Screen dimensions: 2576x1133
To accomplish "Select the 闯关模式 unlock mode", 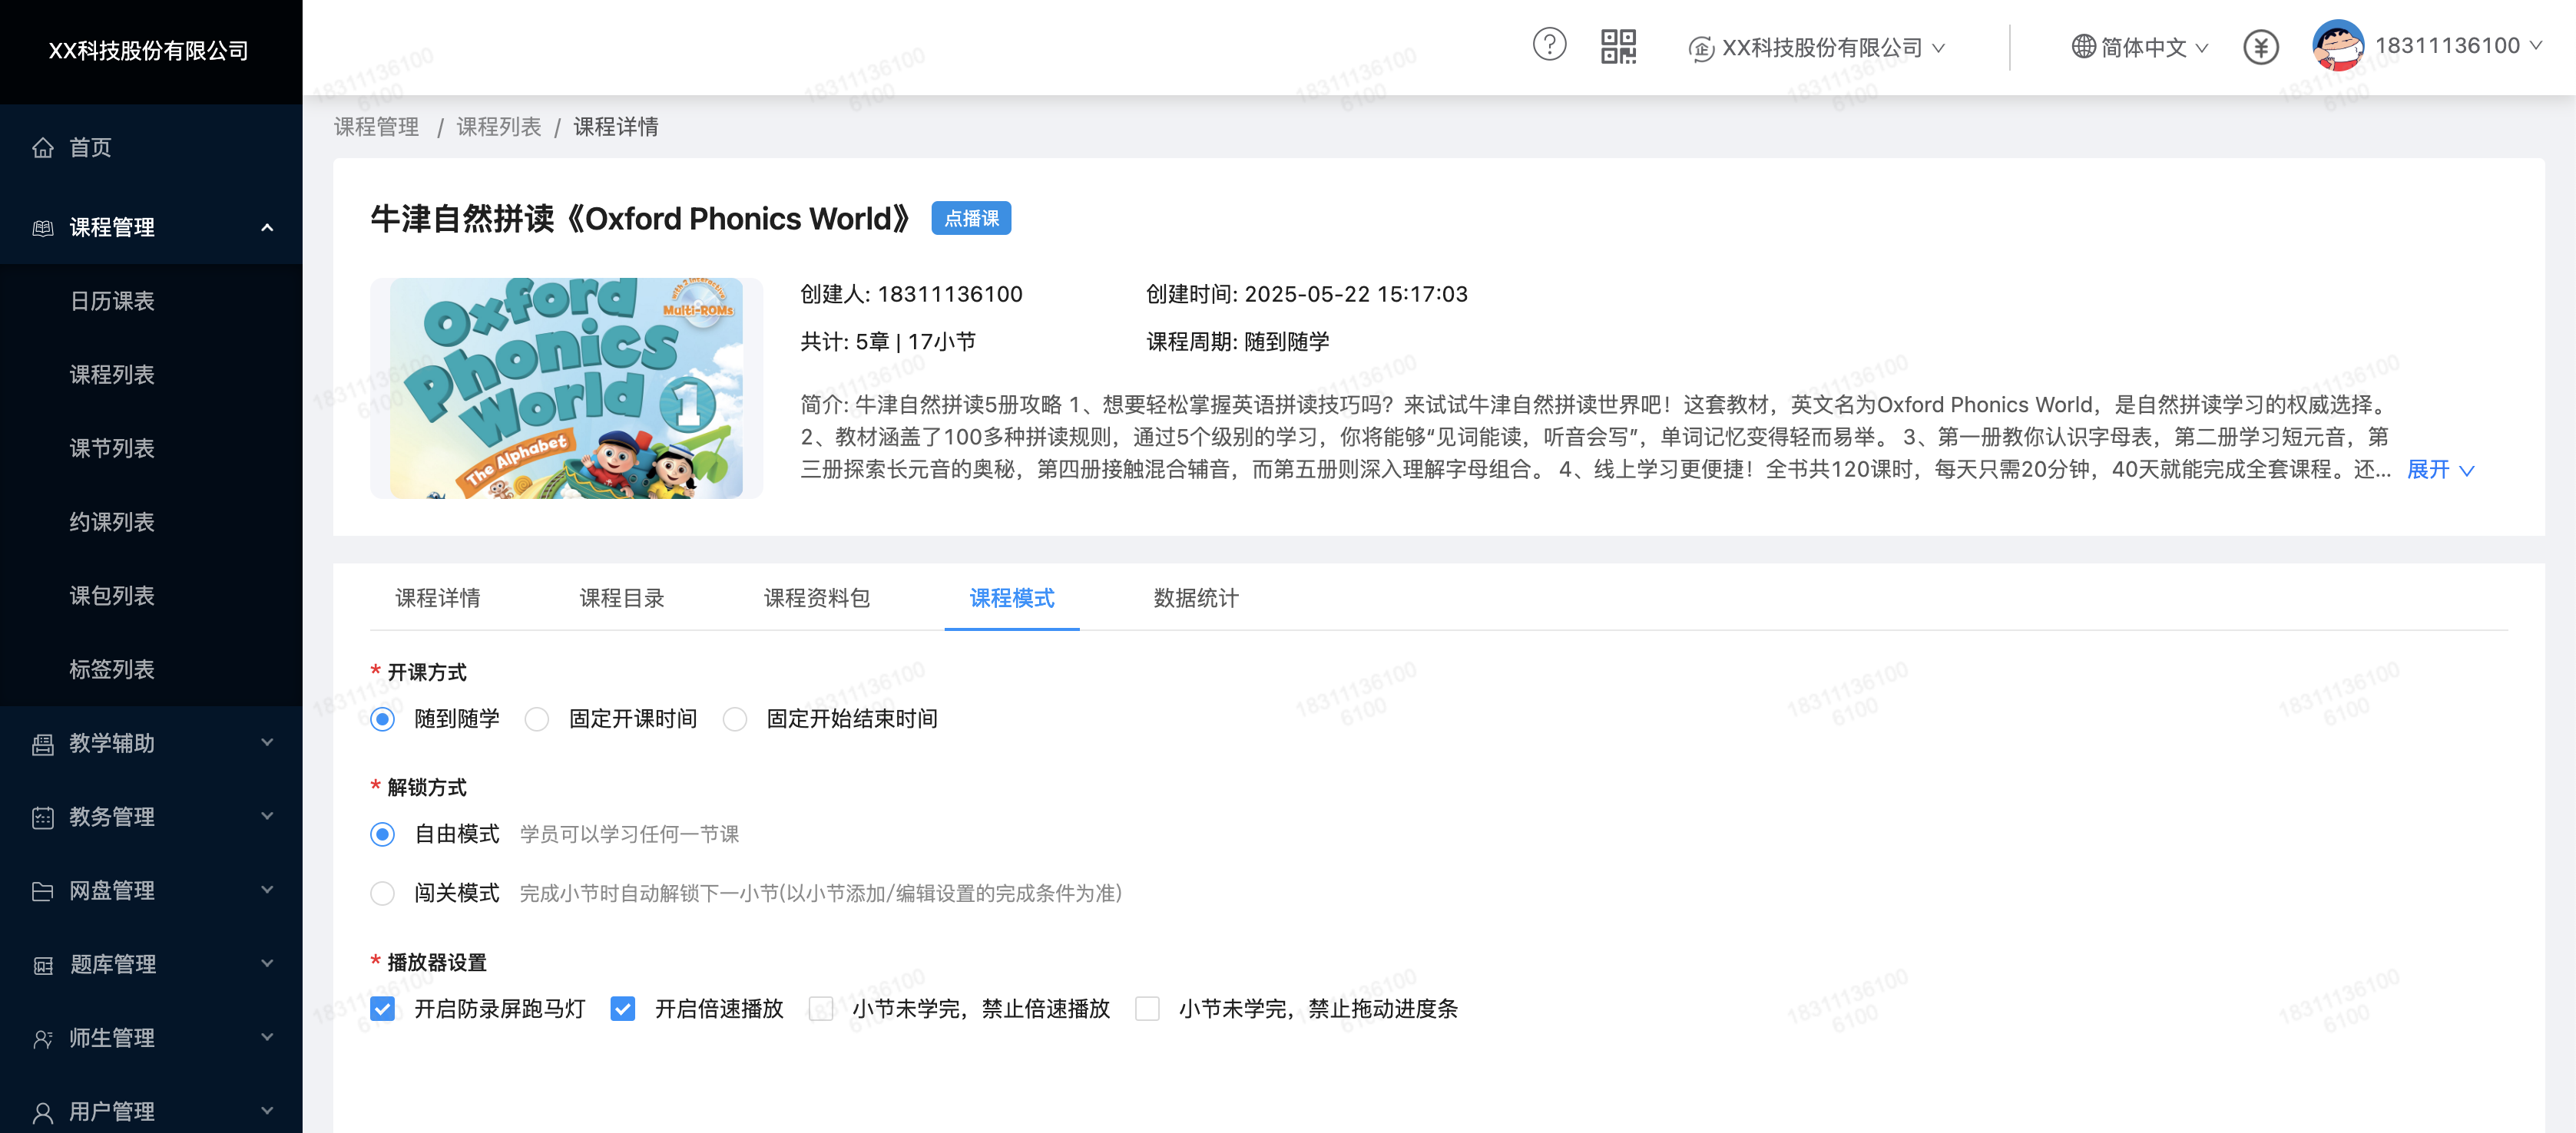I will [x=381, y=894].
